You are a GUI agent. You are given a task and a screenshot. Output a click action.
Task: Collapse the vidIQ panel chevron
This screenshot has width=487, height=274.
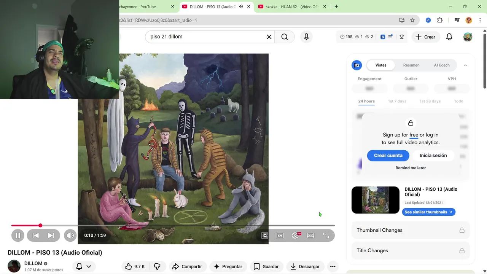pos(465,65)
